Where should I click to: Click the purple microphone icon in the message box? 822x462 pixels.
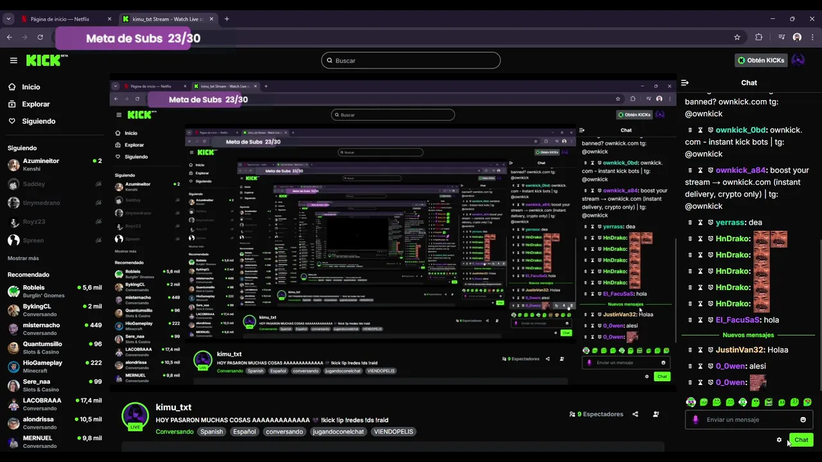[x=695, y=420]
